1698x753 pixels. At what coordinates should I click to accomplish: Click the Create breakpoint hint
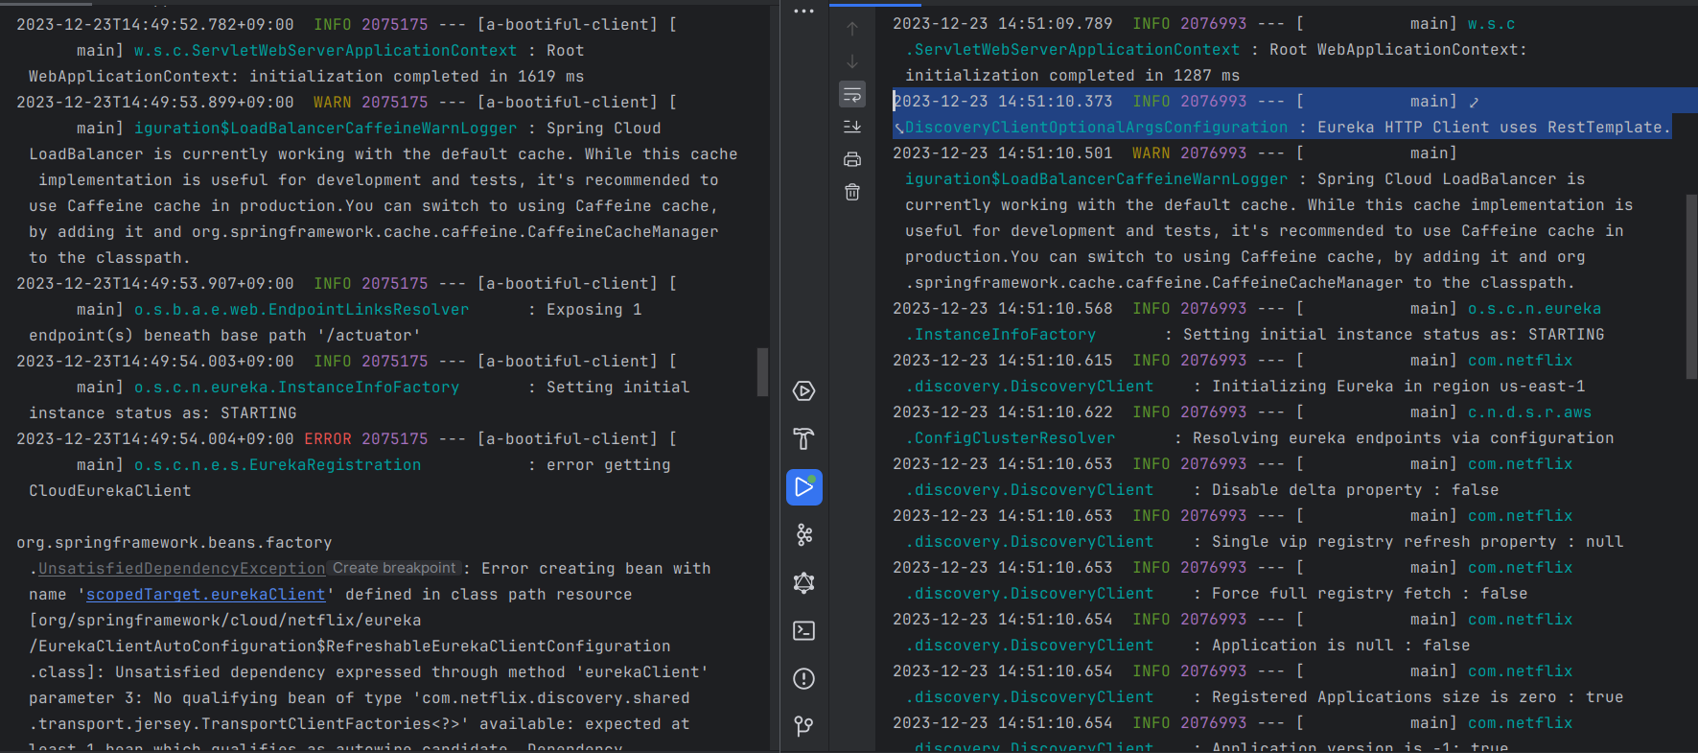coord(394,568)
